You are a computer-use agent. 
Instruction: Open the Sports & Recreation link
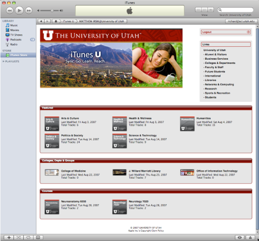pos(218,93)
